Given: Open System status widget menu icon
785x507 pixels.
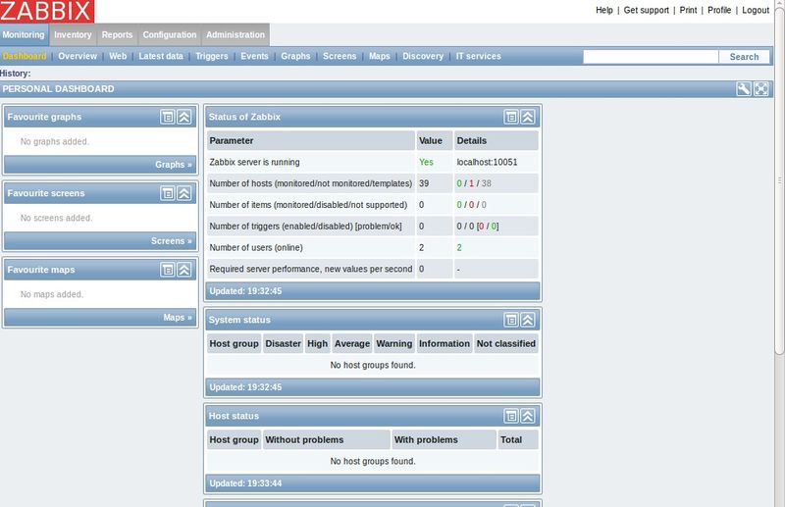Looking at the screenshot, I should point(511,320).
